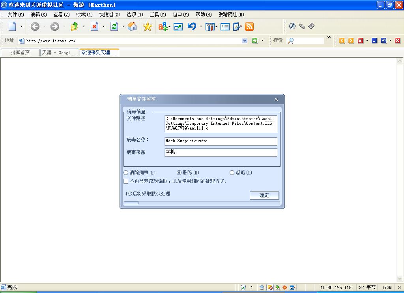Open the address bar URL dropdown
Viewport: 404px width, 293px height.
point(245,41)
